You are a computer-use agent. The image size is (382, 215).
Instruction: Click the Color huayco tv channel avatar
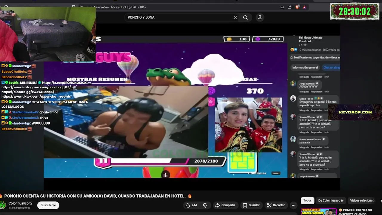3,205
